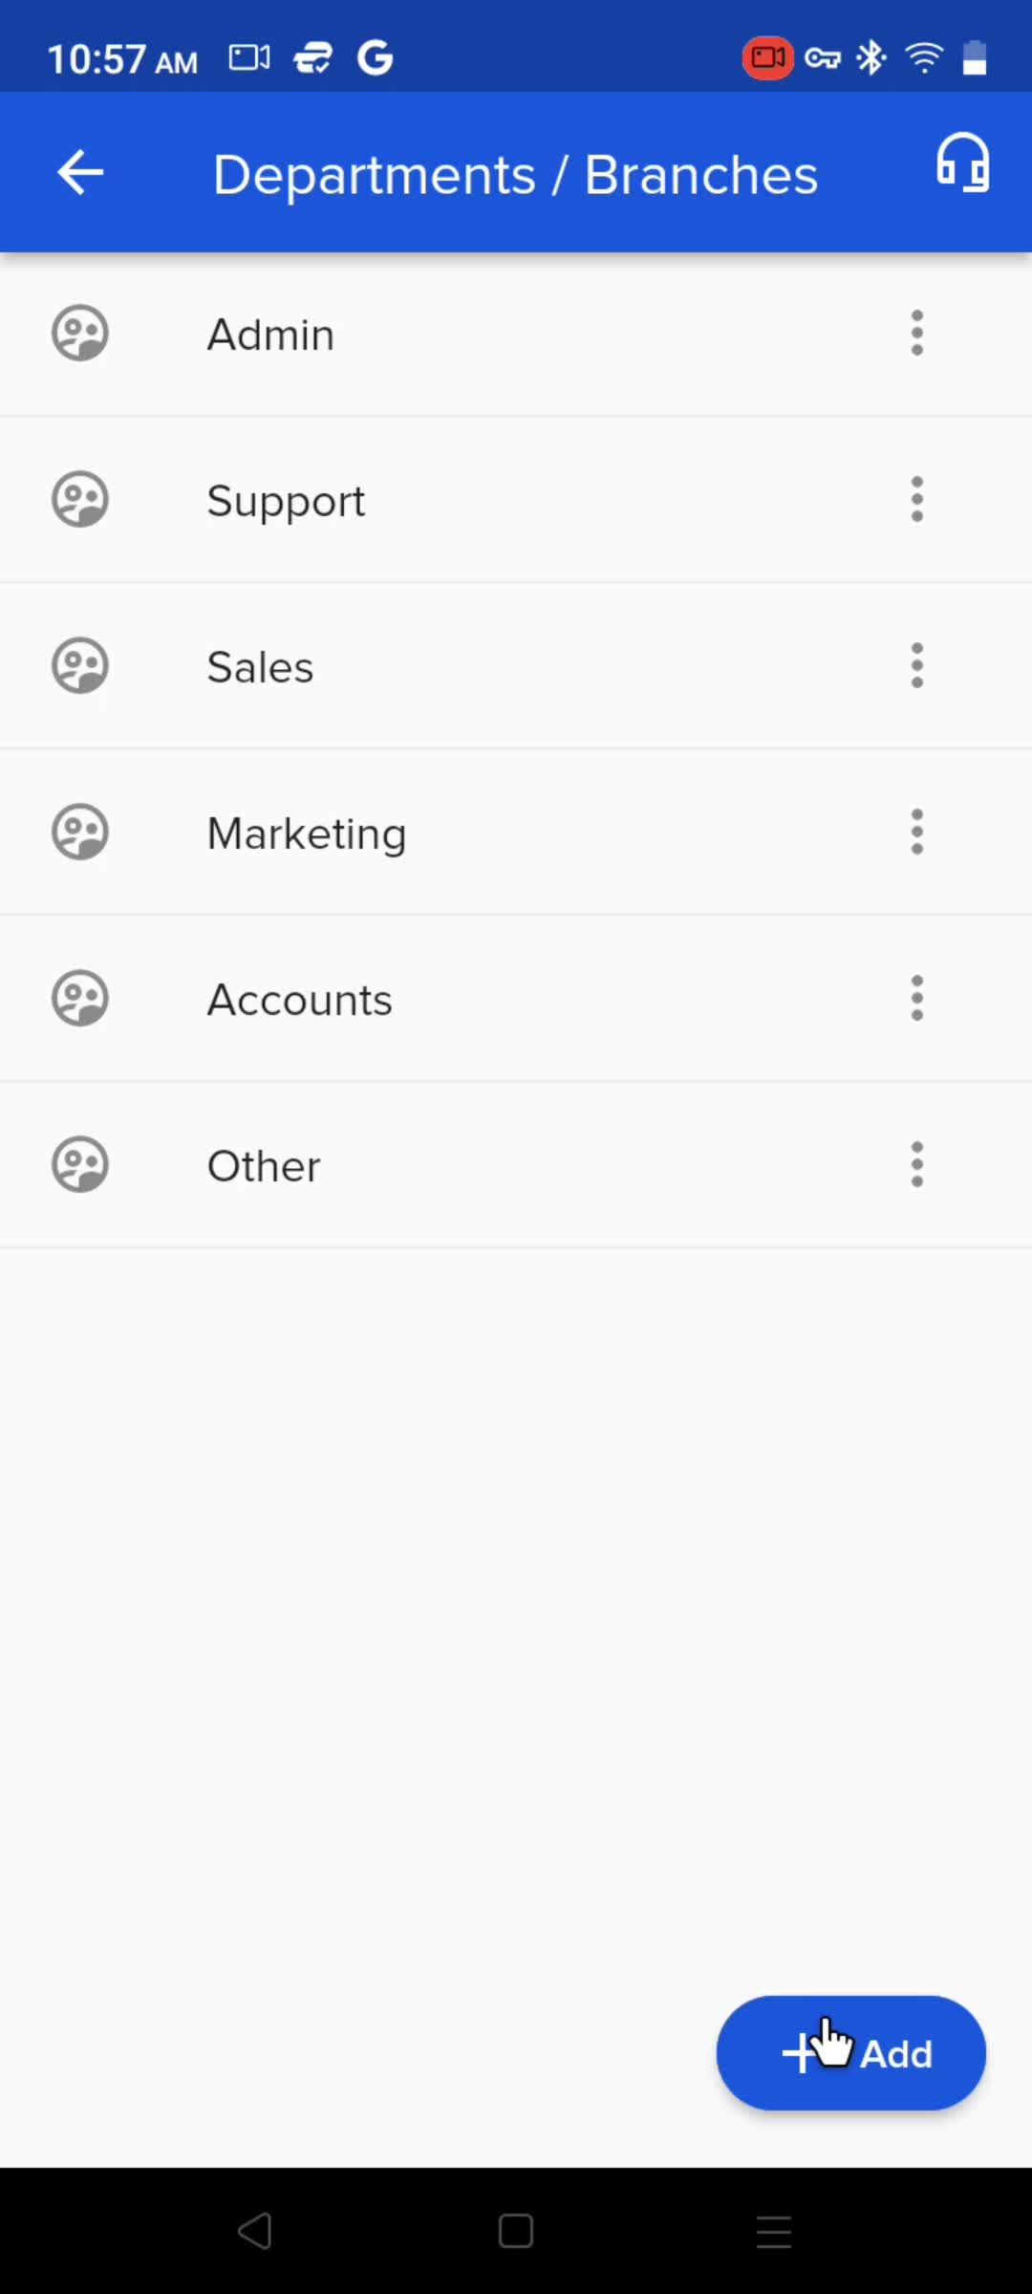
Task: Click the Admin department group icon
Action: click(79, 334)
